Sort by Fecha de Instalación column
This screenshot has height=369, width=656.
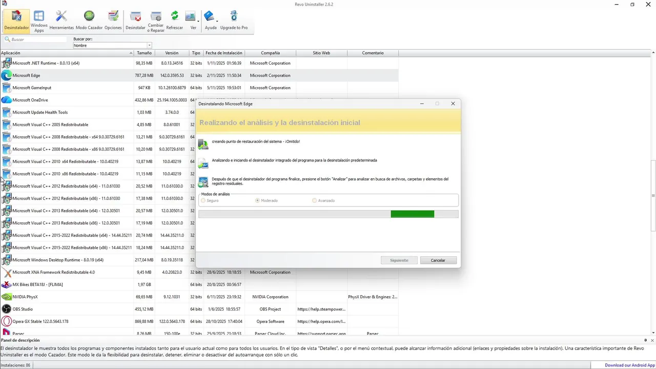[x=224, y=53]
